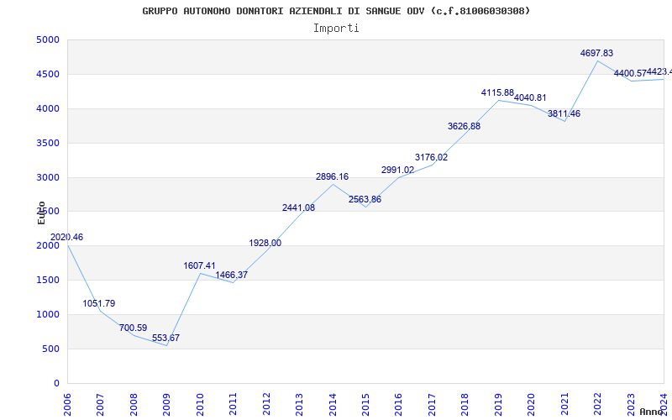The width and height of the screenshot is (672, 420).
Task: Click the 553.67 data label
Action: pyautogui.click(x=165, y=338)
